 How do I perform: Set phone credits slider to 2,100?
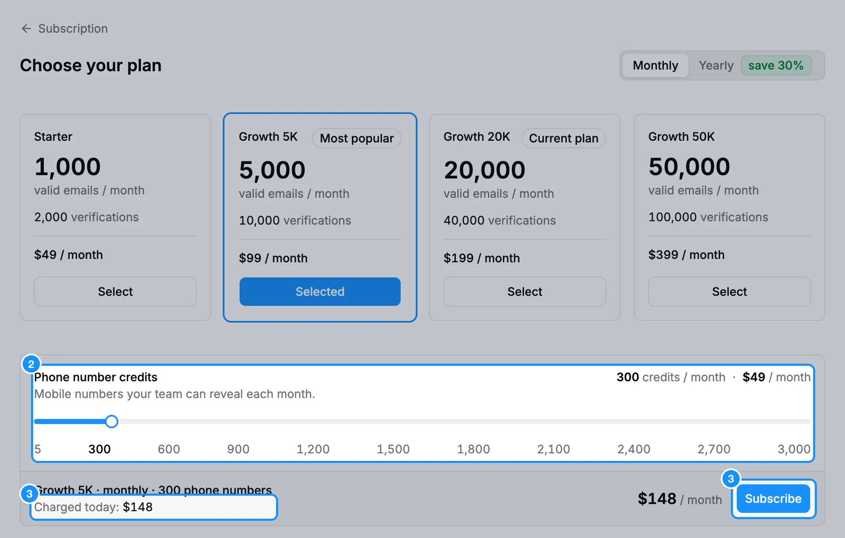coord(554,449)
